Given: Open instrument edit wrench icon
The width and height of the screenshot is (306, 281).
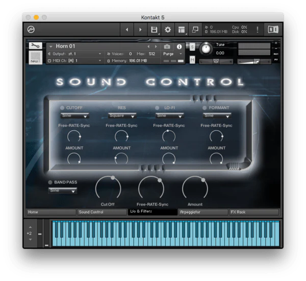Looking at the screenshot, I should [35, 46].
